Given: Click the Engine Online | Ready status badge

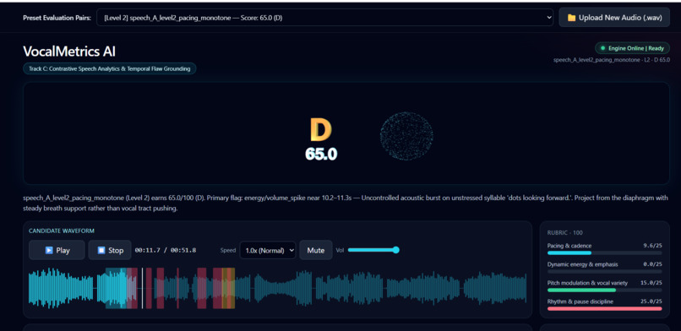Looking at the screenshot, I should click(x=632, y=48).
